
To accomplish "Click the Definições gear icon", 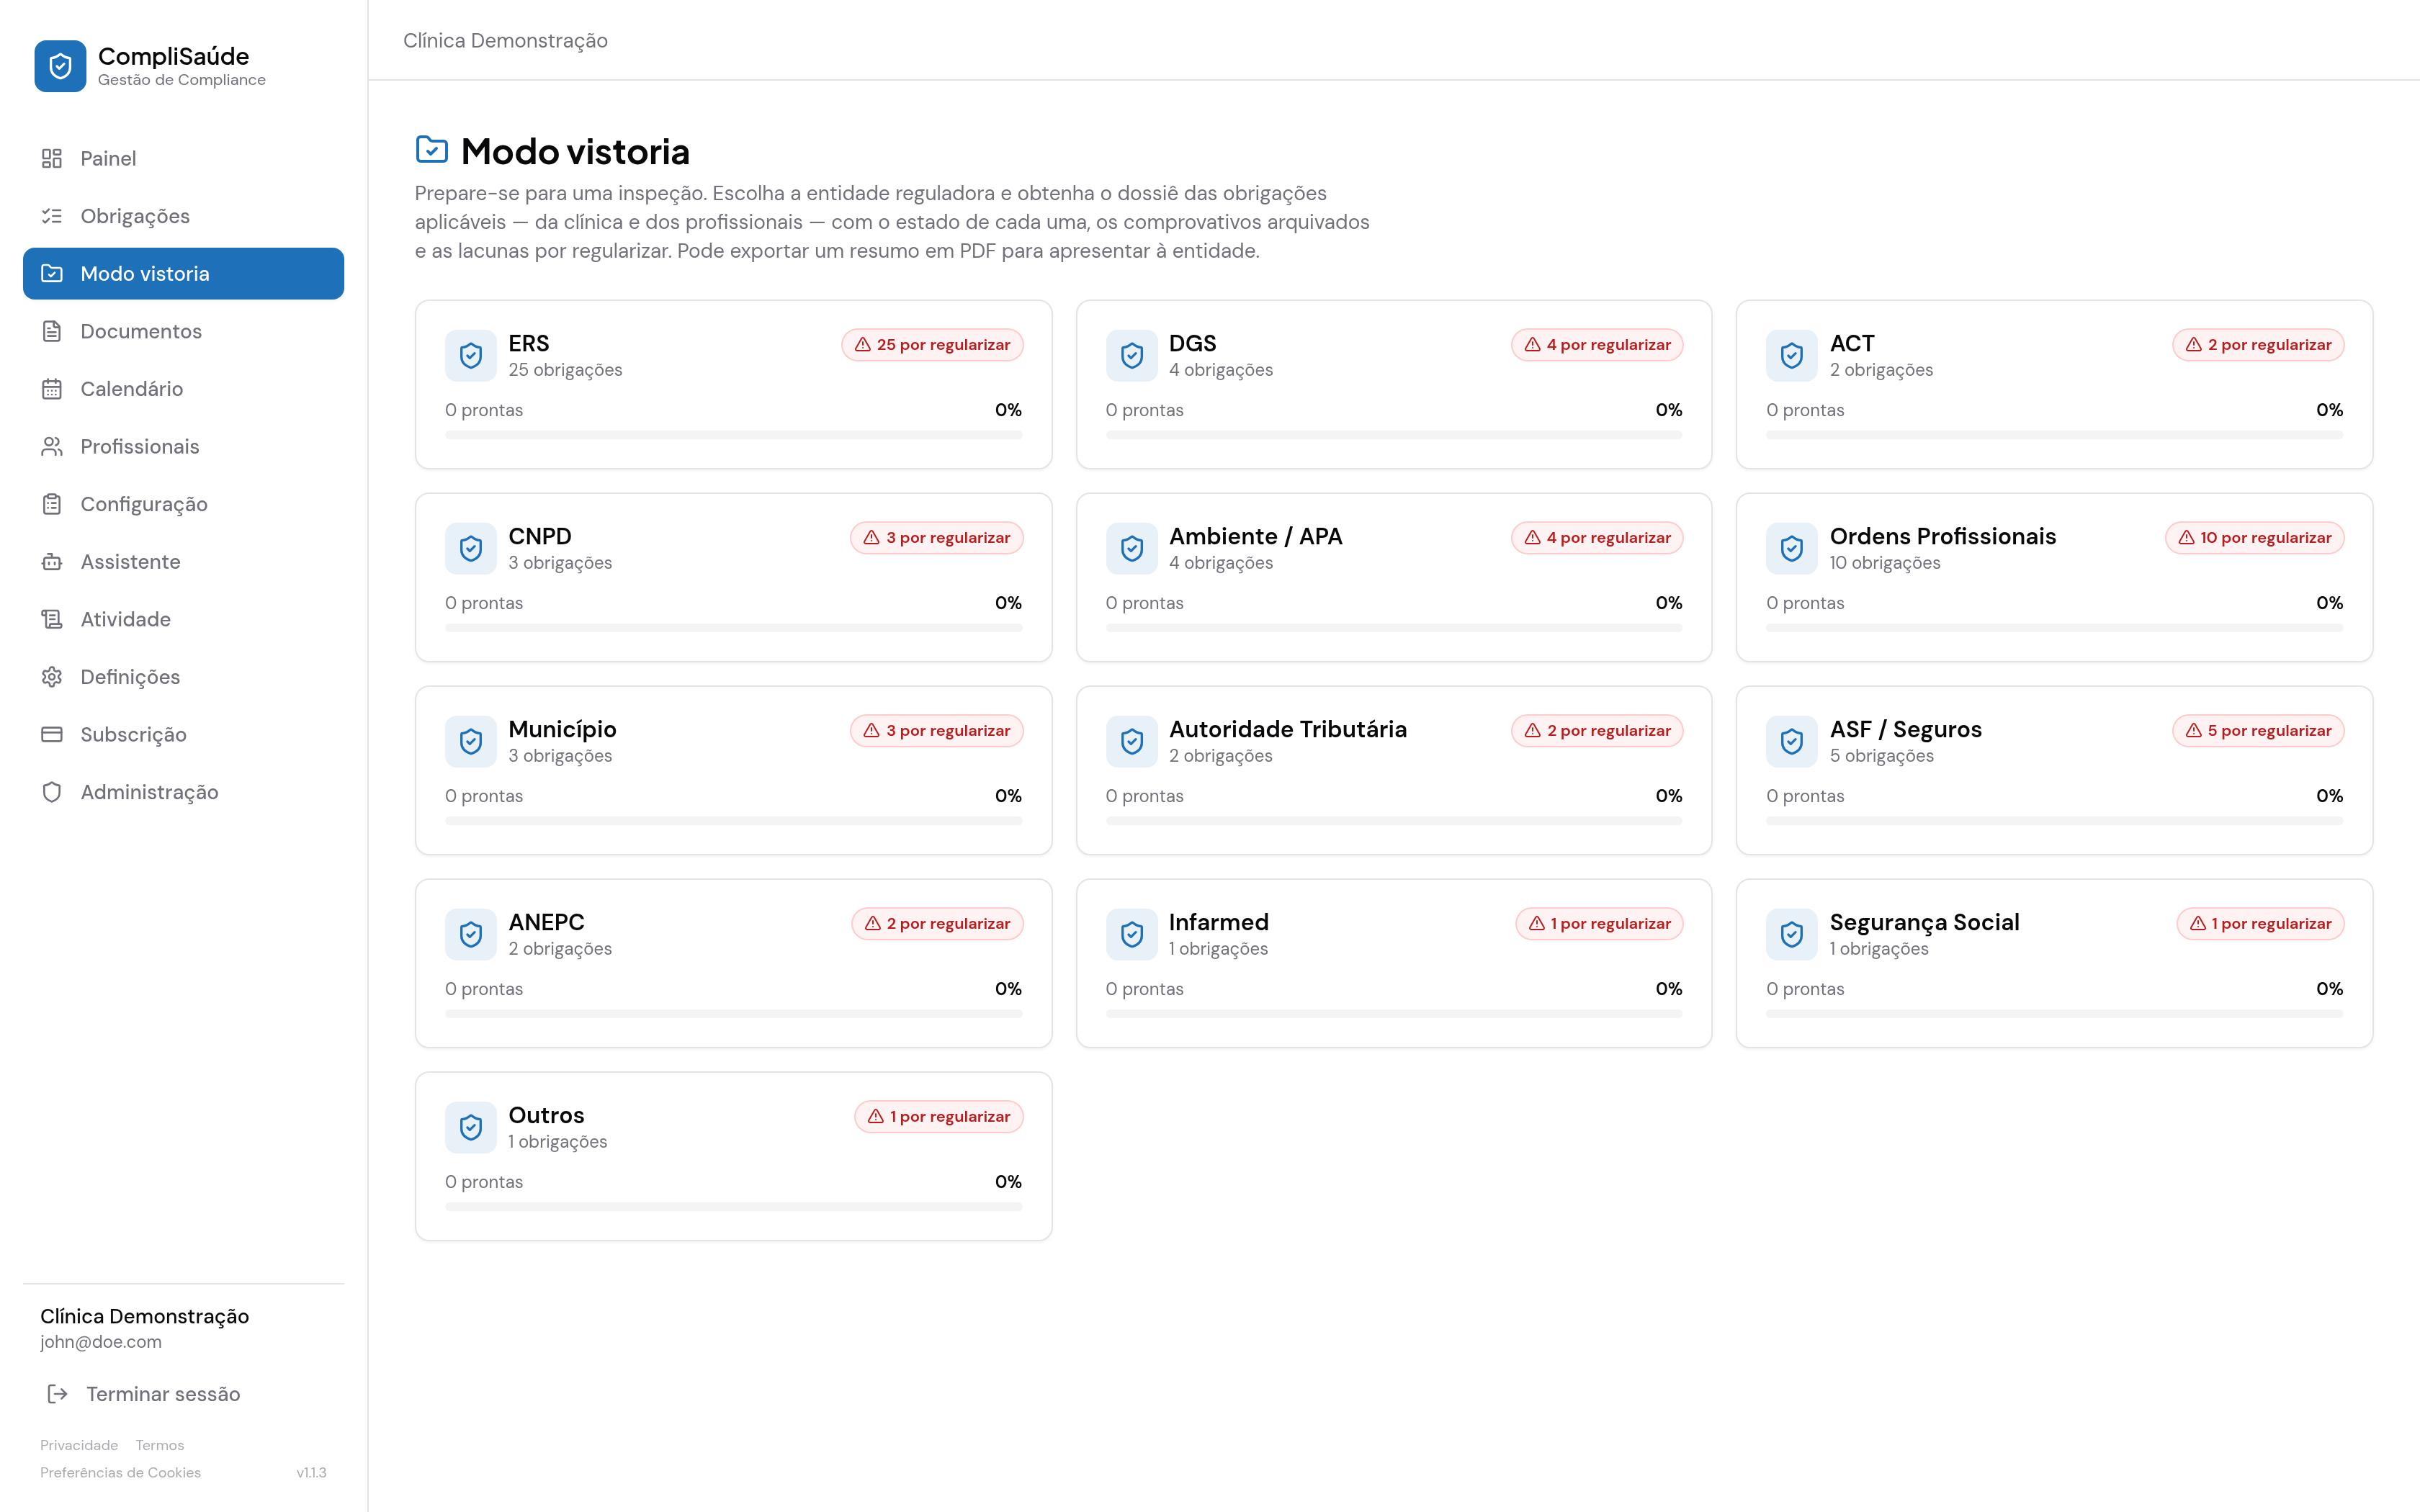I will [x=52, y=677].
